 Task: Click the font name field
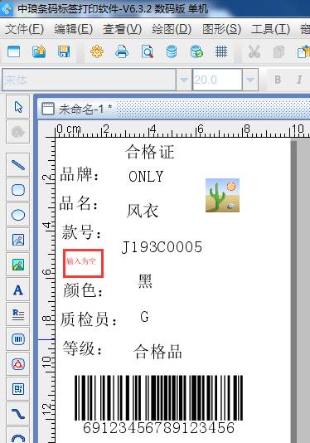[90, 80]
